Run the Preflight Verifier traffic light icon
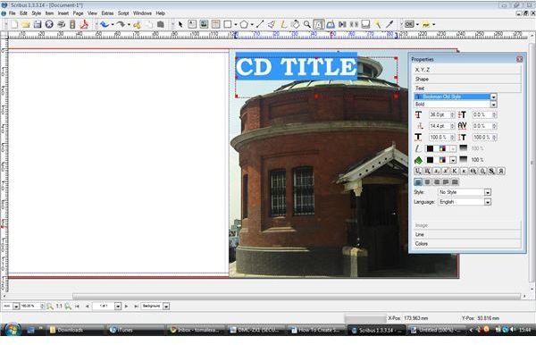 coord(72,24)
